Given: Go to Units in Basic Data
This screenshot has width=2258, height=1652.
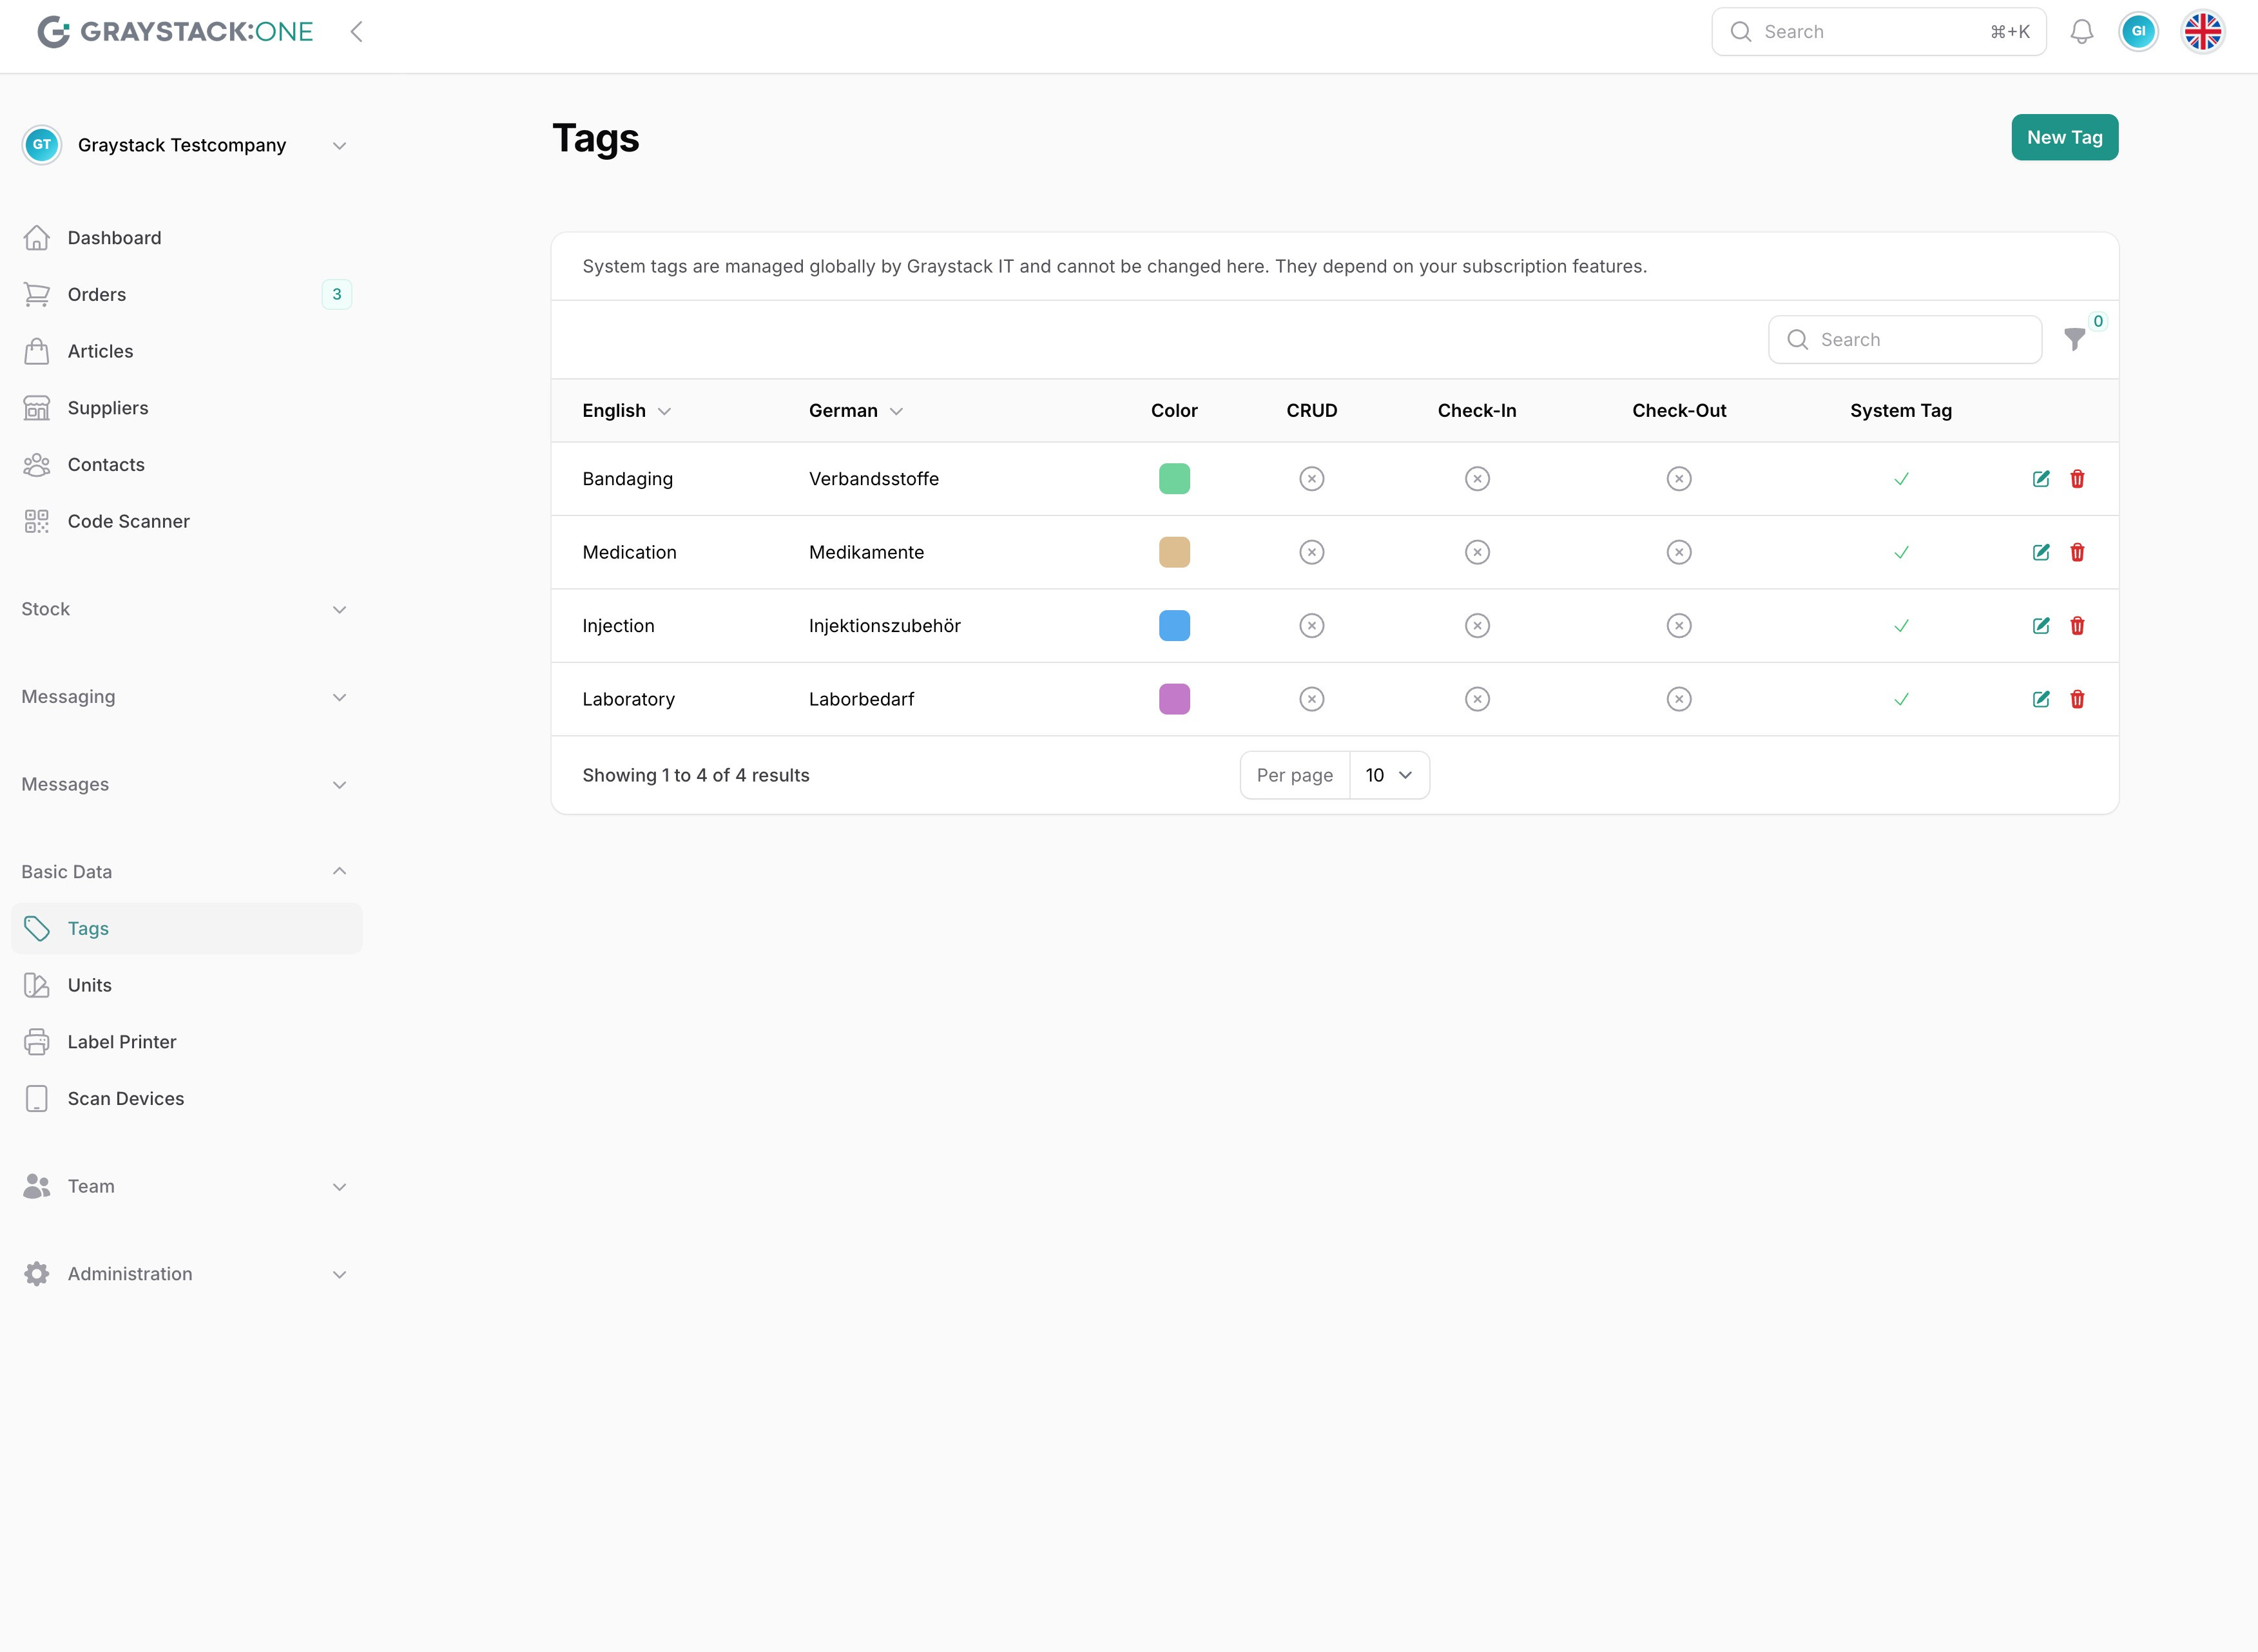Looking at the screenshot, I should [x=89, y=985].
